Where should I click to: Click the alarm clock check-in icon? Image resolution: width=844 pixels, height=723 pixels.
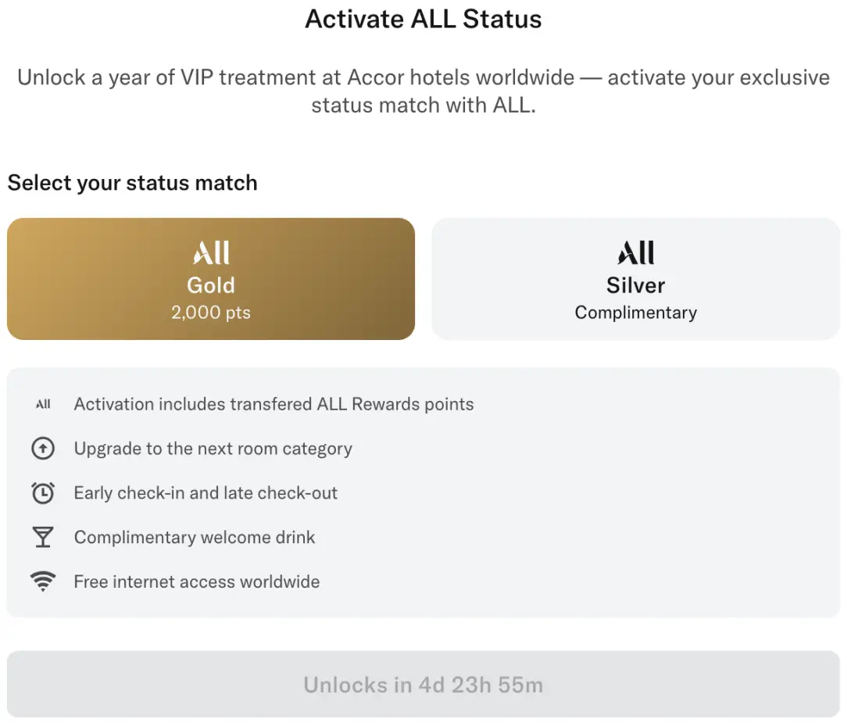43,493
